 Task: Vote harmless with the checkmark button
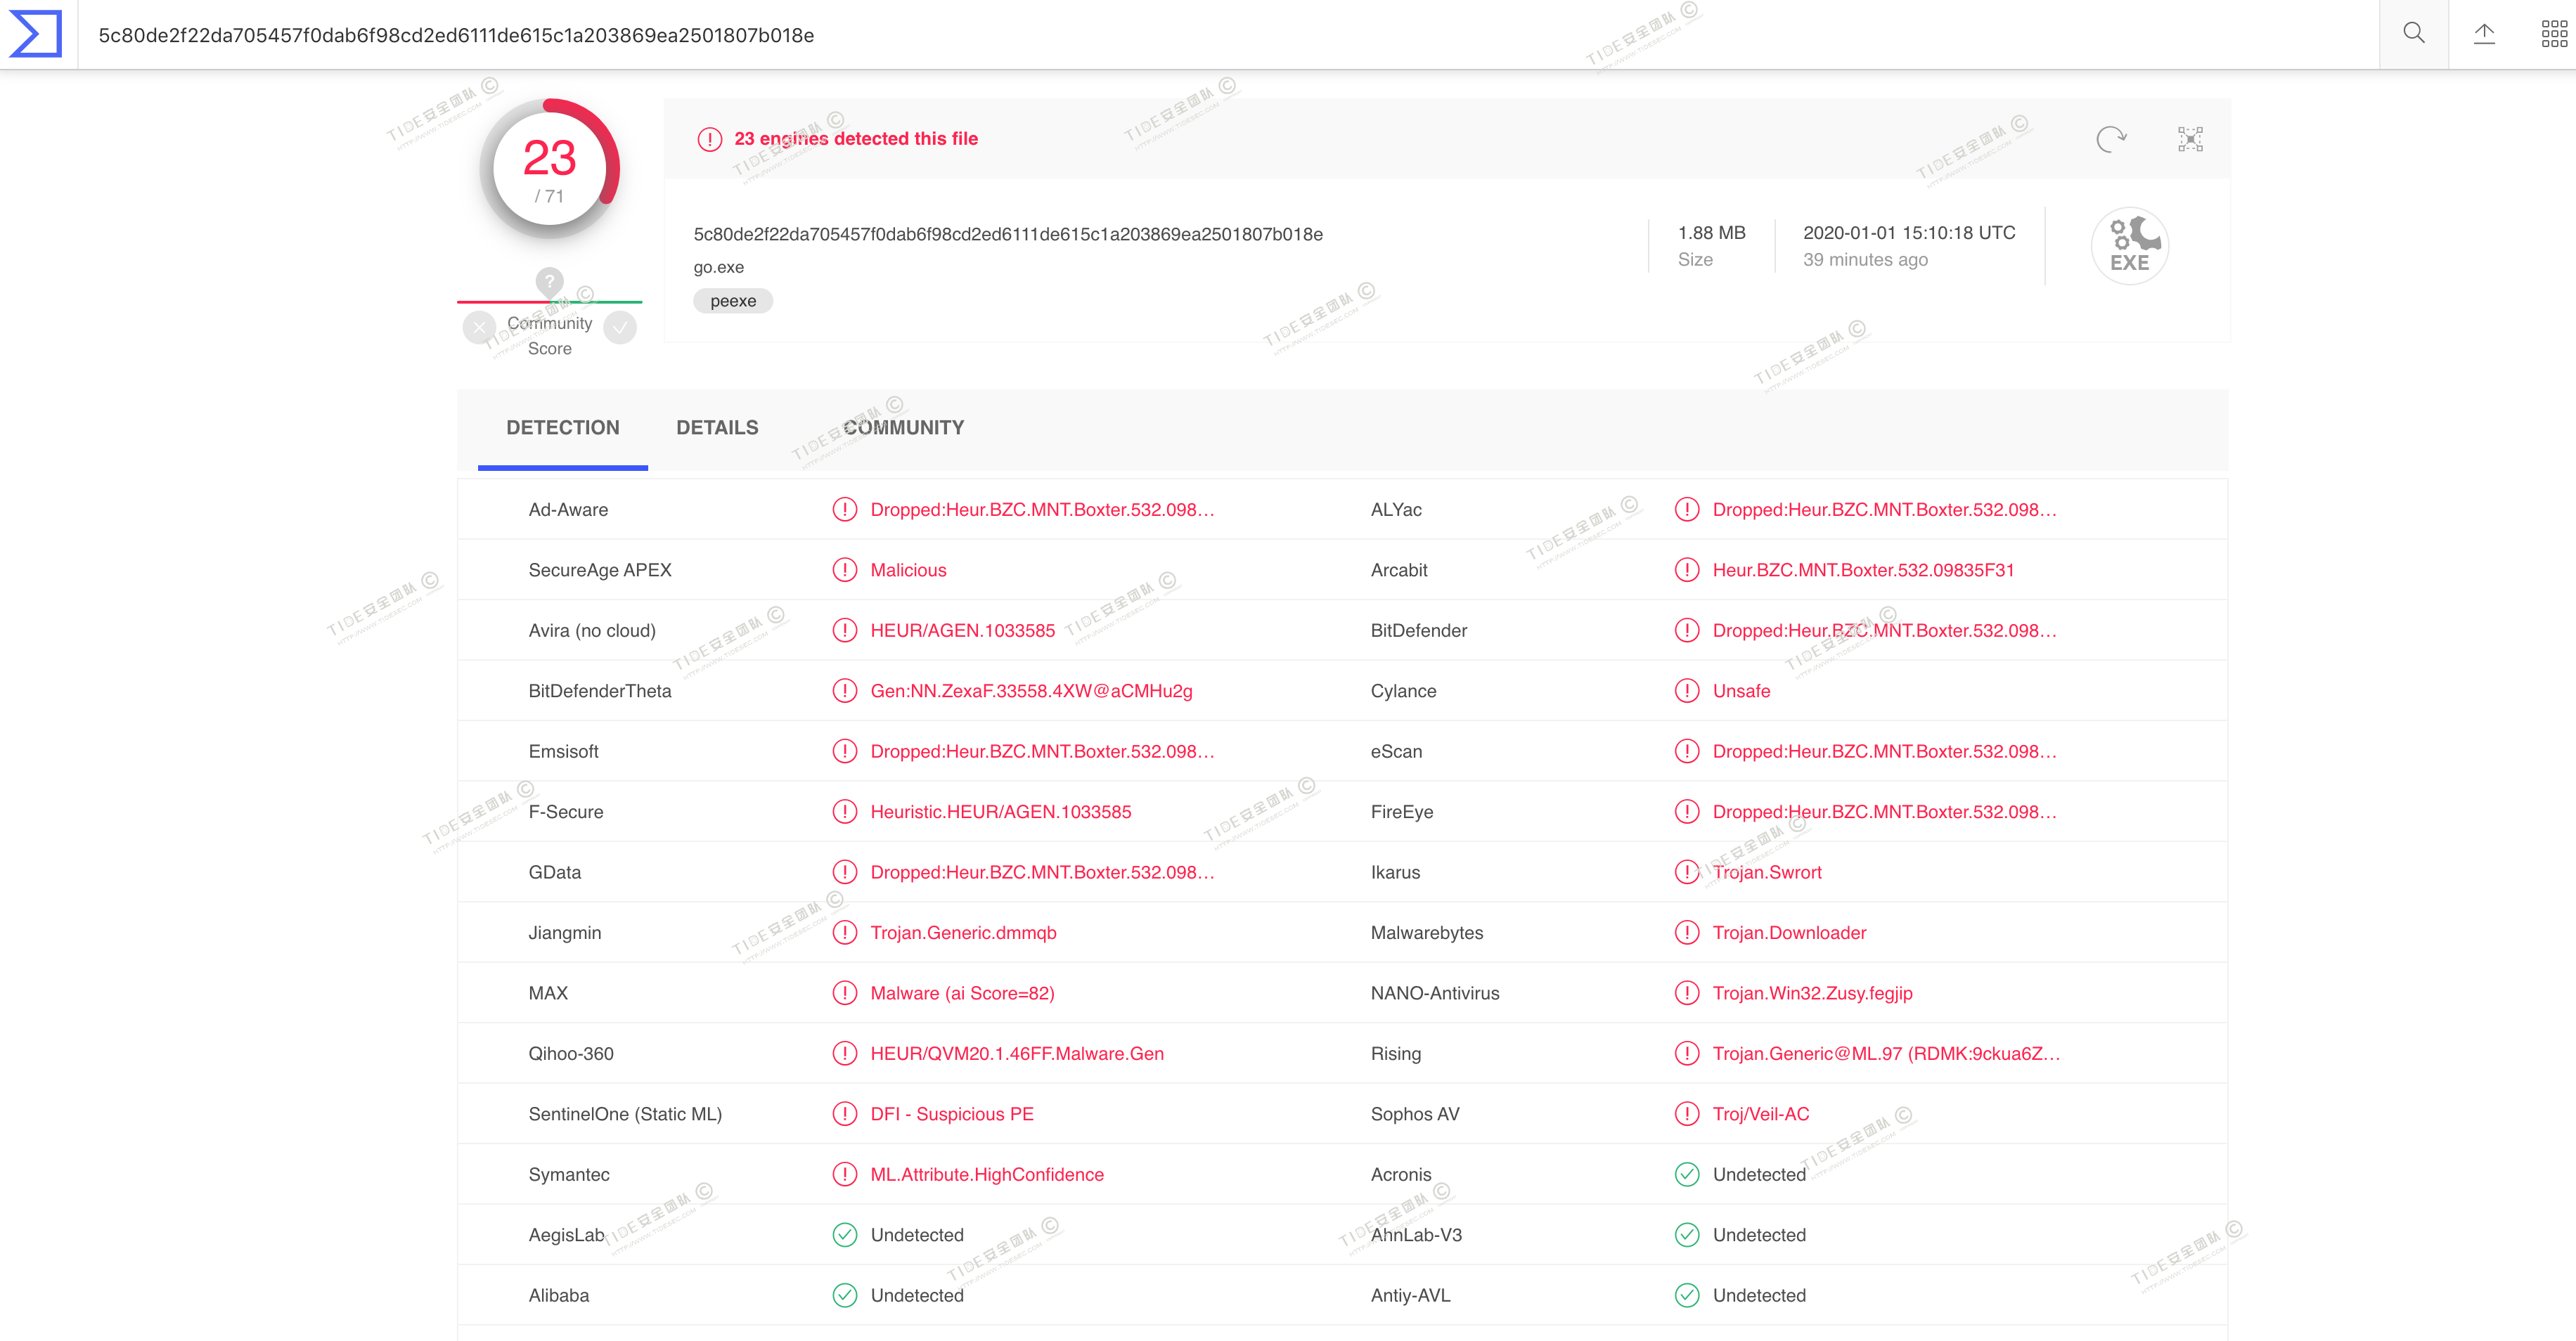click(620, 327)
